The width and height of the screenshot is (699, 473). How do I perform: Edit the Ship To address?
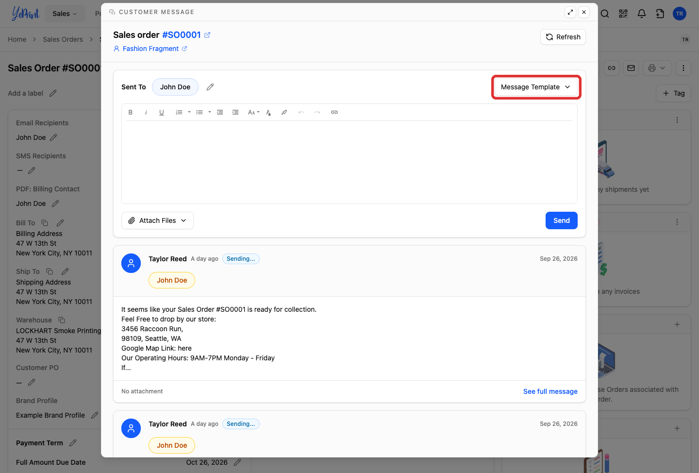pyautogui.click(x=65, y=271)
